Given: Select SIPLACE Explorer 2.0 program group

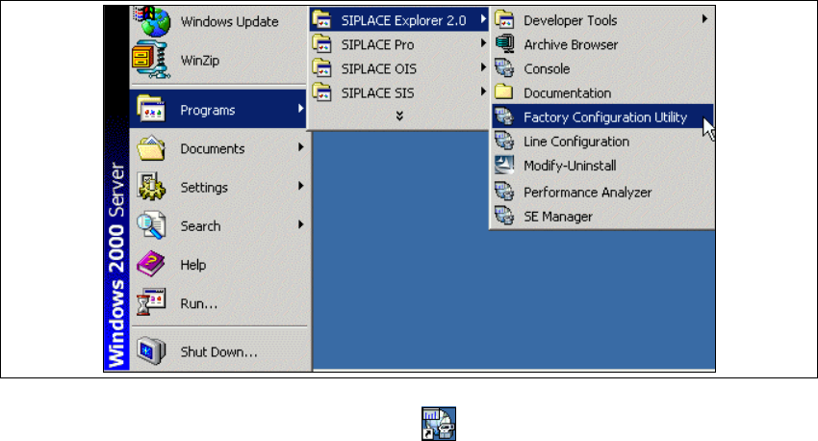Looking at the screenshot, I should point(399,20).
